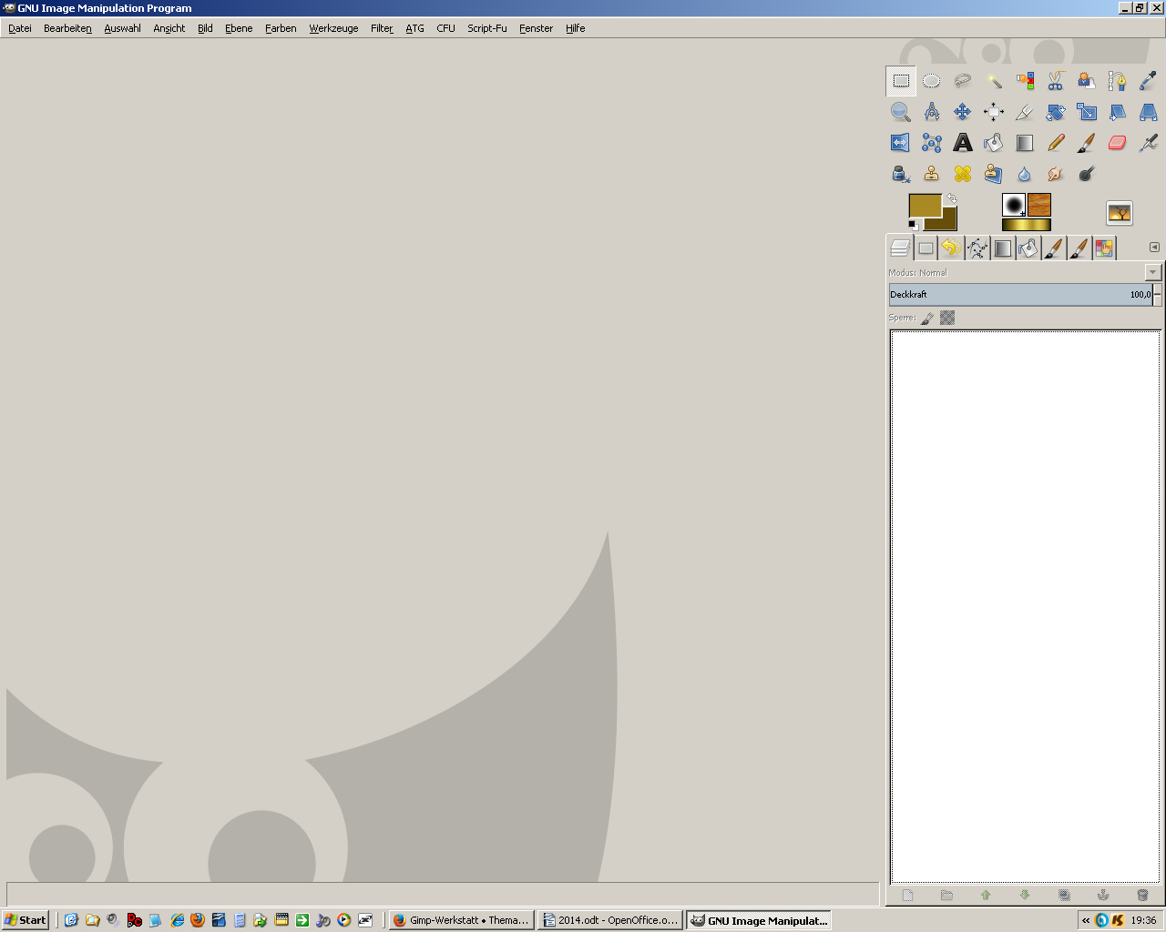Select the Scissors Select tool
The width and height of the screenshot is (1166, 932).
pyautogui.click(x=1055, y=81)
